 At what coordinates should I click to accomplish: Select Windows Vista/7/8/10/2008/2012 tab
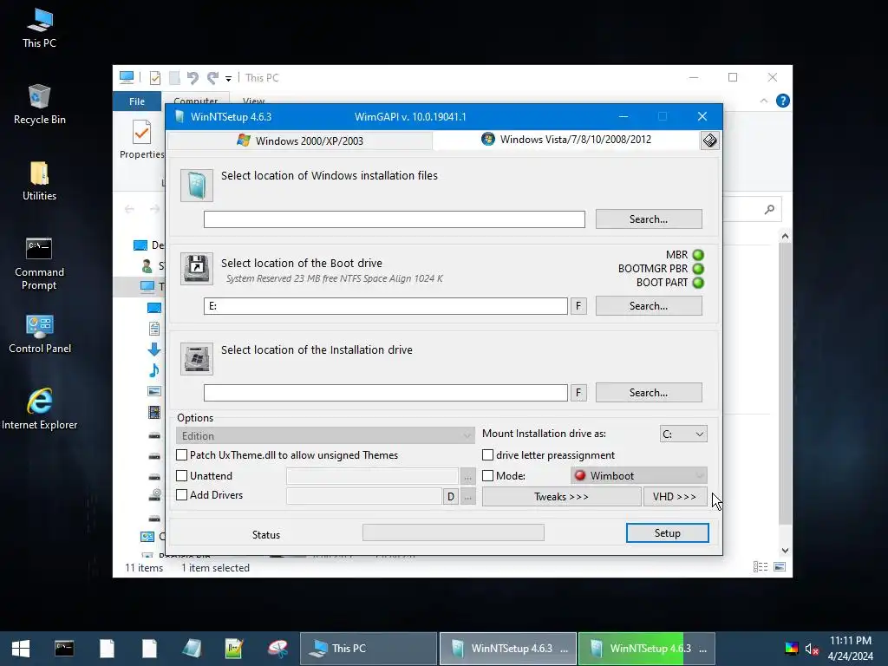coord(566,140)
